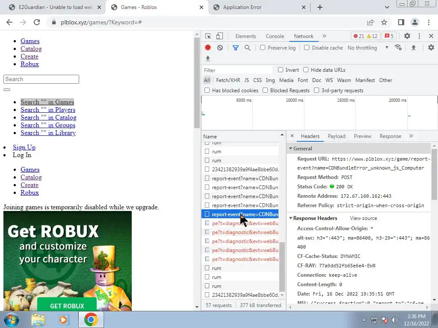Open the tab search dropdown arrow
Screen dimensions: 438x328
click(x=387, y=8)
